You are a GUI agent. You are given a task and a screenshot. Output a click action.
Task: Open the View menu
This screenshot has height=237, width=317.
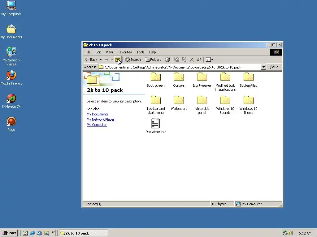[x=109, y=52]
